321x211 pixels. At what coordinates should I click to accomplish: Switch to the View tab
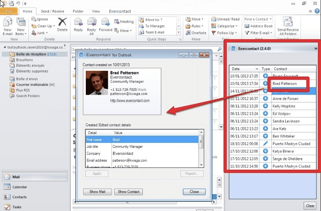[x=96, y=11]
